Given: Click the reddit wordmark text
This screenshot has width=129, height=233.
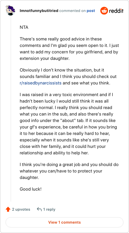Looking at the screenshot, I should (116, 11).
